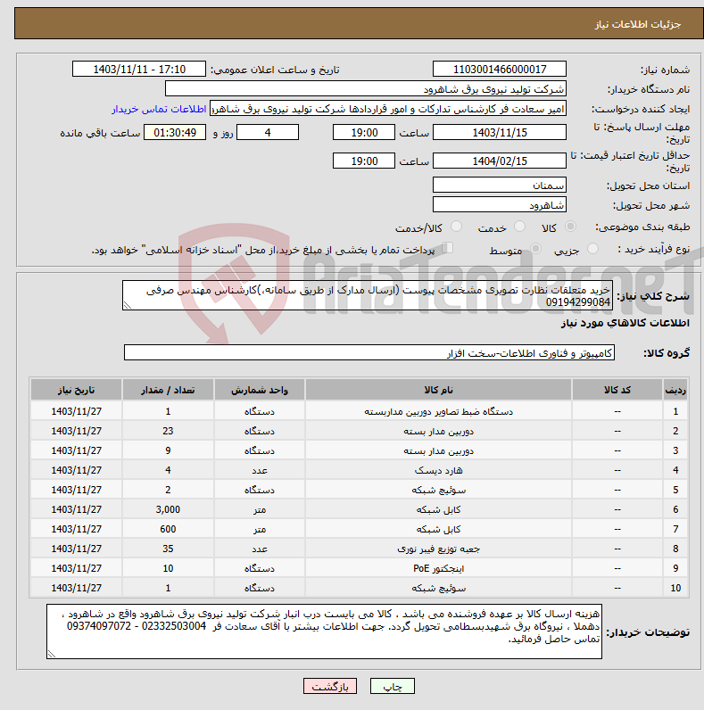Click the unit cell عدد in هارد دیسک row
The image size is (704, 710).
[x=259, y=470]
